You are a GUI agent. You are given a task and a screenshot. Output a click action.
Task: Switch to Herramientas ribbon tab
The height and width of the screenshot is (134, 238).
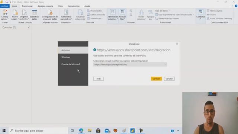[74, 6]
